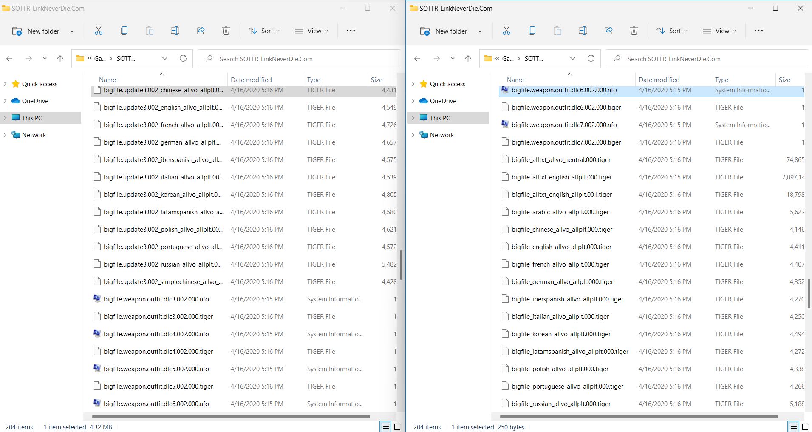812x432 pixels.
Task: Click Cut icon in right window toolbar
Action: (506, 31)
